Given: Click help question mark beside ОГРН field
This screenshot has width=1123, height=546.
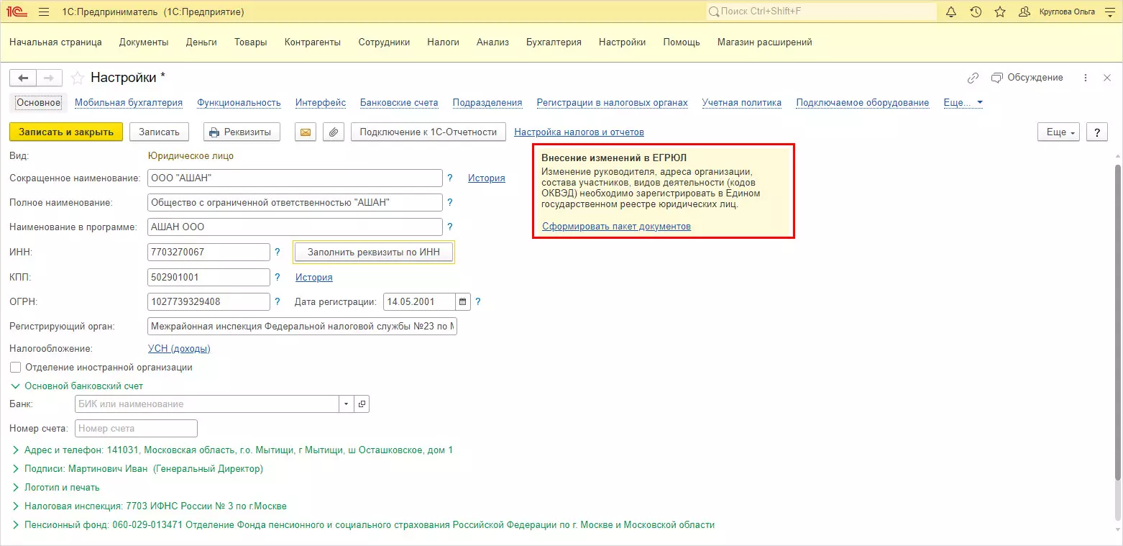Looking at the screenshot, I should (278, 301).
